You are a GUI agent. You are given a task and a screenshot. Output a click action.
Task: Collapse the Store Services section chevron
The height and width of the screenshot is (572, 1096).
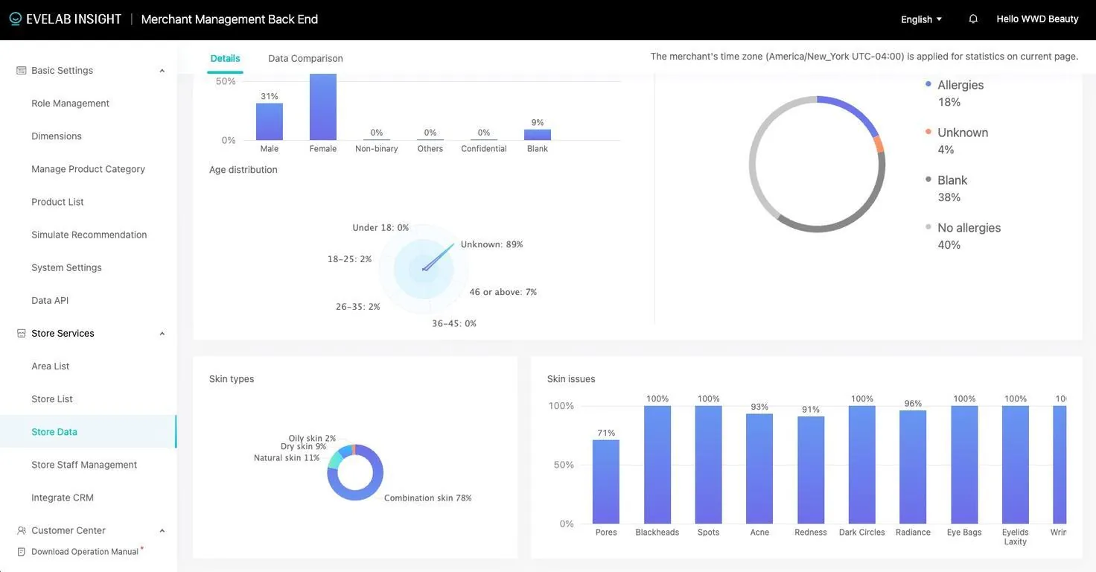pos(162,334)
